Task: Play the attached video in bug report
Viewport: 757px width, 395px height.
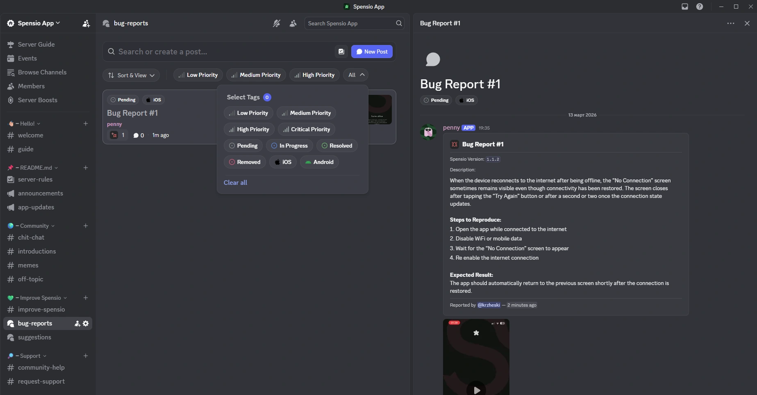Action: coord(476,390)
